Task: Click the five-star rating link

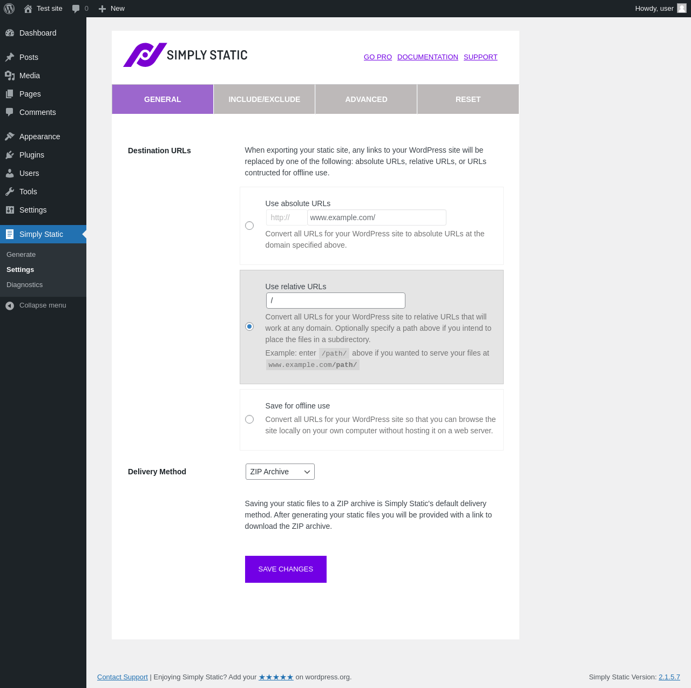Action: 276,677
